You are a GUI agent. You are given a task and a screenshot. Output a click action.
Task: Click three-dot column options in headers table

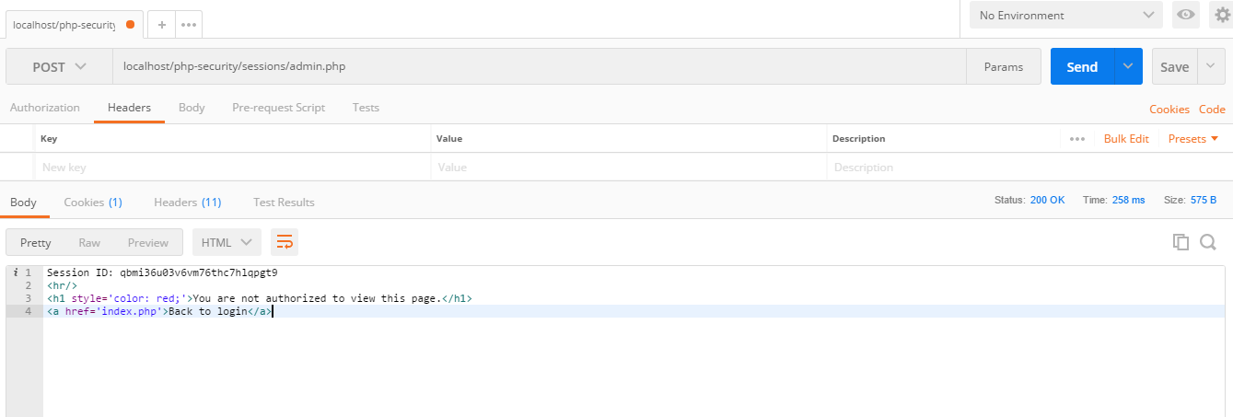click(x=1076, y=139)
